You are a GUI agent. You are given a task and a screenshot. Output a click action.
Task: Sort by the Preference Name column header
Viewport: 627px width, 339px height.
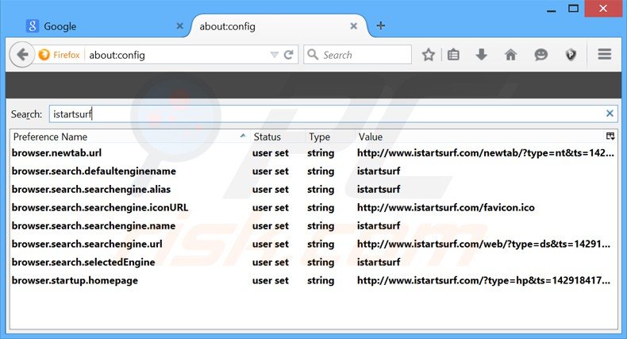[x=130, y=137]
